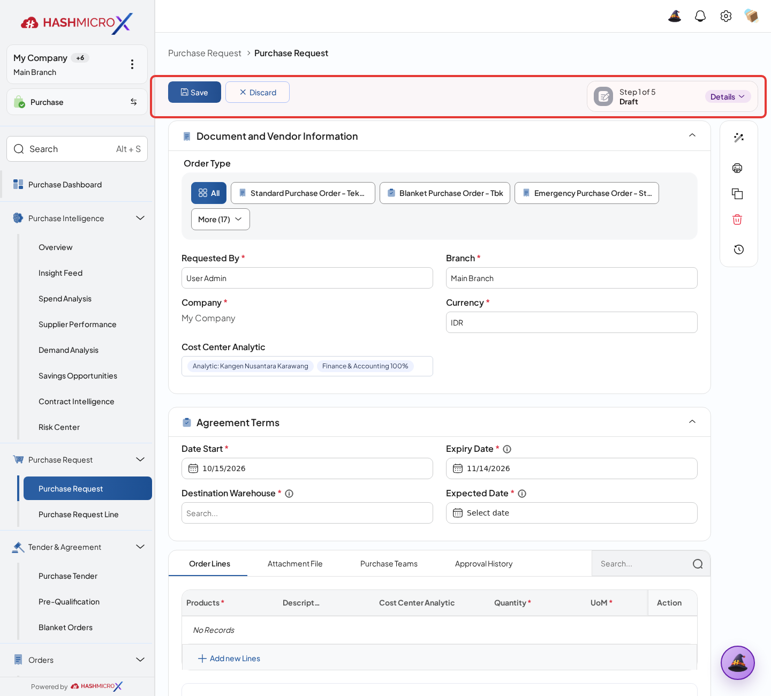Image resolution: width=771 pixels, height=696 pixels.
Task: Open the Approval History tab
Action: click(484, 564)
